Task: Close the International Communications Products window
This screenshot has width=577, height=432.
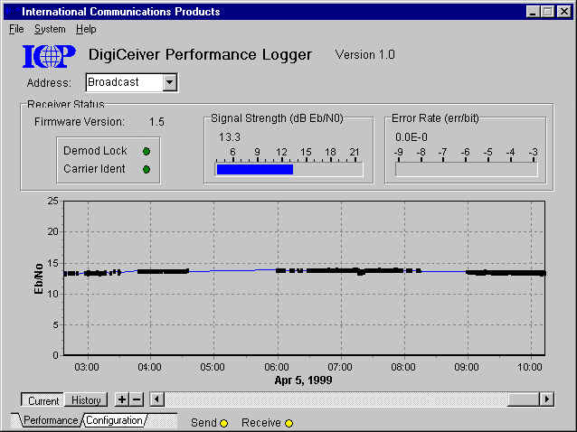Action: 563,12
